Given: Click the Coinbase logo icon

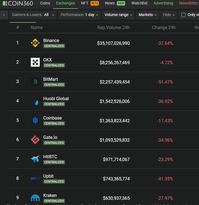Looking at the screenshot, I should tap(35, 120).
